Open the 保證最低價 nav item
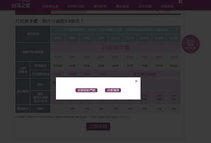The width and height of the screenshot is (211, 143). (50, 6)
